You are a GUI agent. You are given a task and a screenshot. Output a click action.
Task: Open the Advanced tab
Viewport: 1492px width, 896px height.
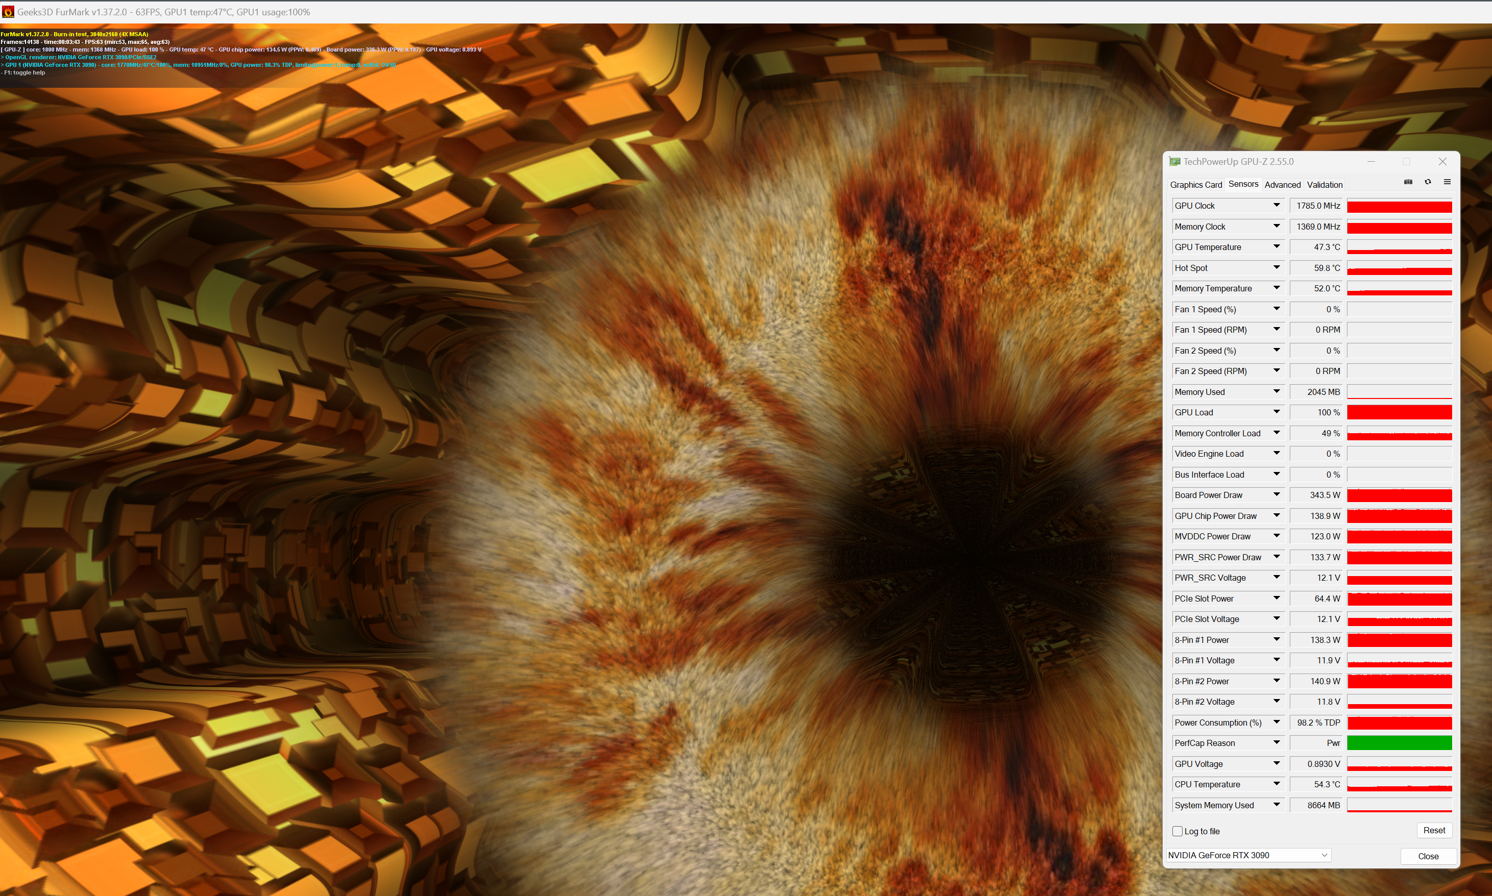(x=1282, y=185)
